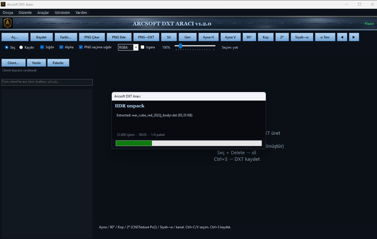The width and height of the screenshot is (377, 239).
Task: Click the PNG Çıkar button
Action: click(92, 37)
